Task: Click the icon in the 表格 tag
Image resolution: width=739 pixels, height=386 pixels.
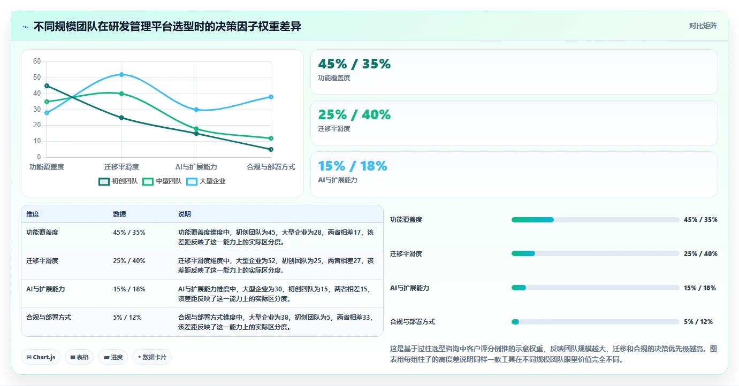Action: pyautogui.click(x=73, y=357)
